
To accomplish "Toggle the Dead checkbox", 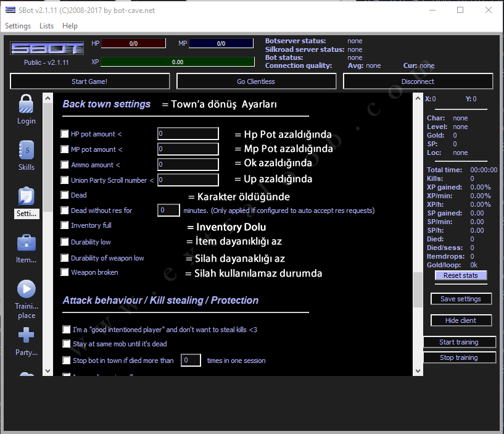I will point(65,195).
